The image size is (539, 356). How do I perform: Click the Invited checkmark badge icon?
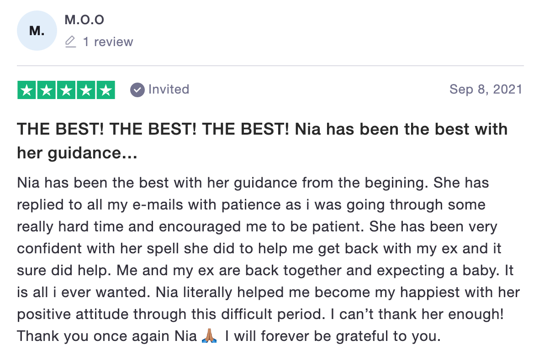[x=137, y=90]
